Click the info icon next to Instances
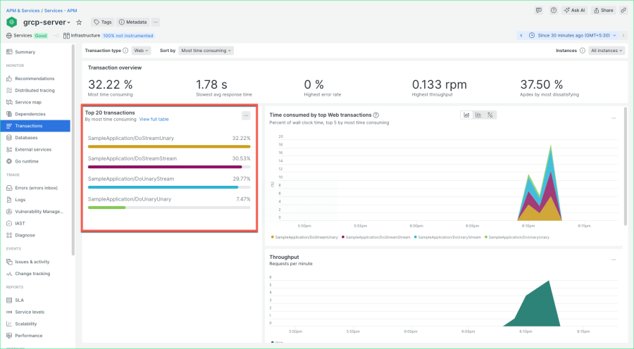Screen dimensions: 634x349 [582, 51]
